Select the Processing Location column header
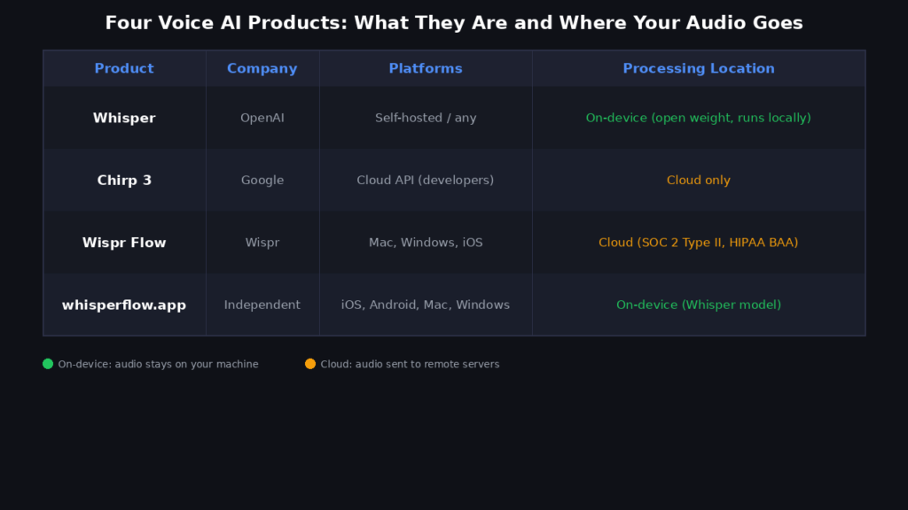The height and width of the screenshot is (510, 908). [699, 68]
